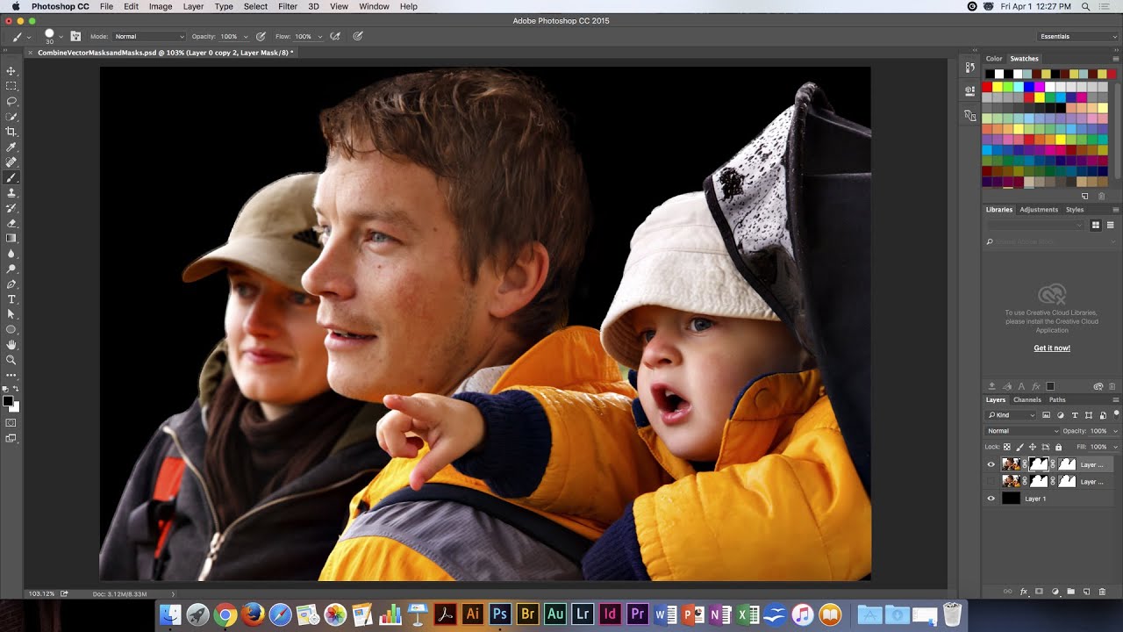Select the Zoom tool
Screen dimensions: 1123x632
pos(11,360)
